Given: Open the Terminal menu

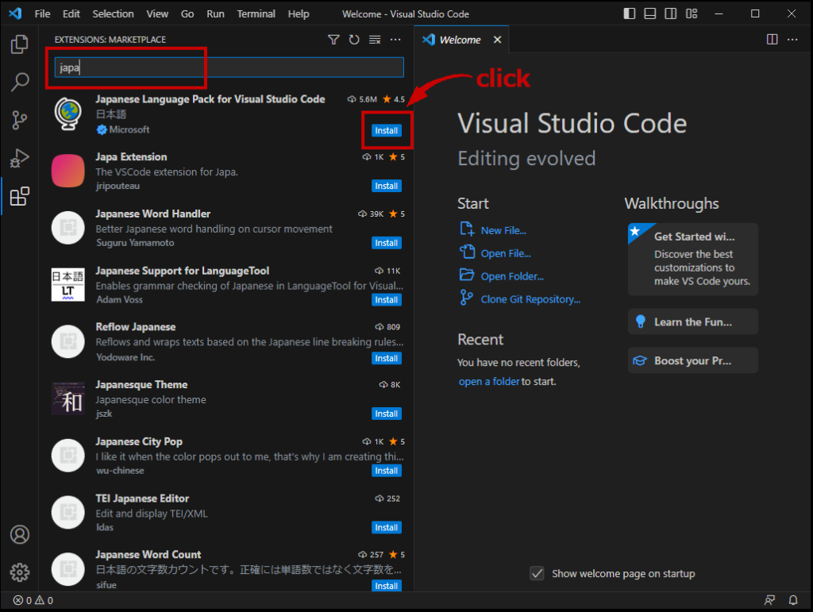Looking at the screenshot, I should (x=256, y=14).
